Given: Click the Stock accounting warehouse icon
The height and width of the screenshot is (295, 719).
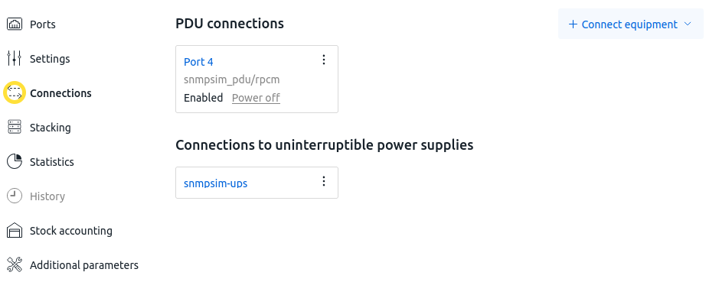Looking at the screenshot, I should (x=15, y=231).
